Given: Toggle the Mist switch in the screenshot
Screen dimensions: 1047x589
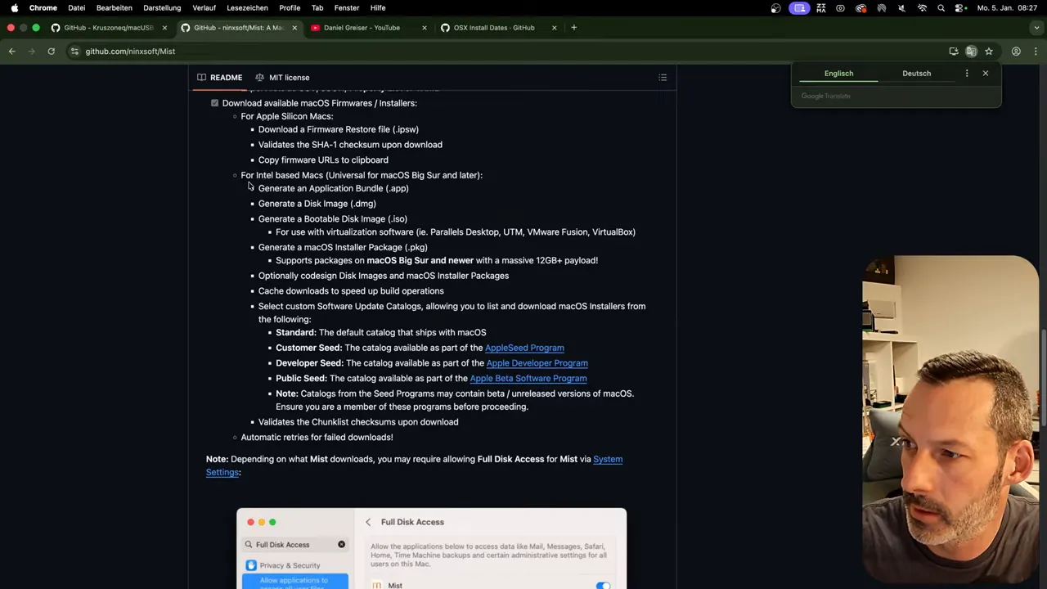Looking at the screenshot, I should coord(603,585).
